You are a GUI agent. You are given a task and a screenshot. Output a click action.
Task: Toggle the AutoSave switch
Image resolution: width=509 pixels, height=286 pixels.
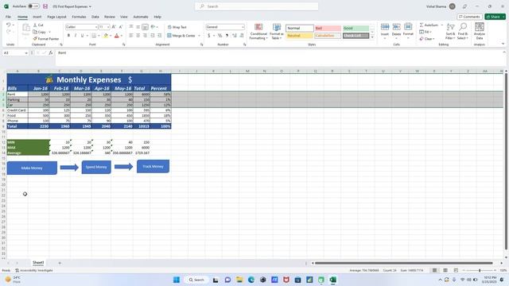point(33,6)
